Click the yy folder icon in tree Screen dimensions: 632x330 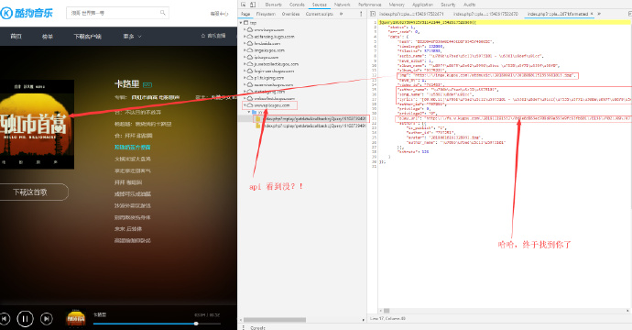click(255, 112)
